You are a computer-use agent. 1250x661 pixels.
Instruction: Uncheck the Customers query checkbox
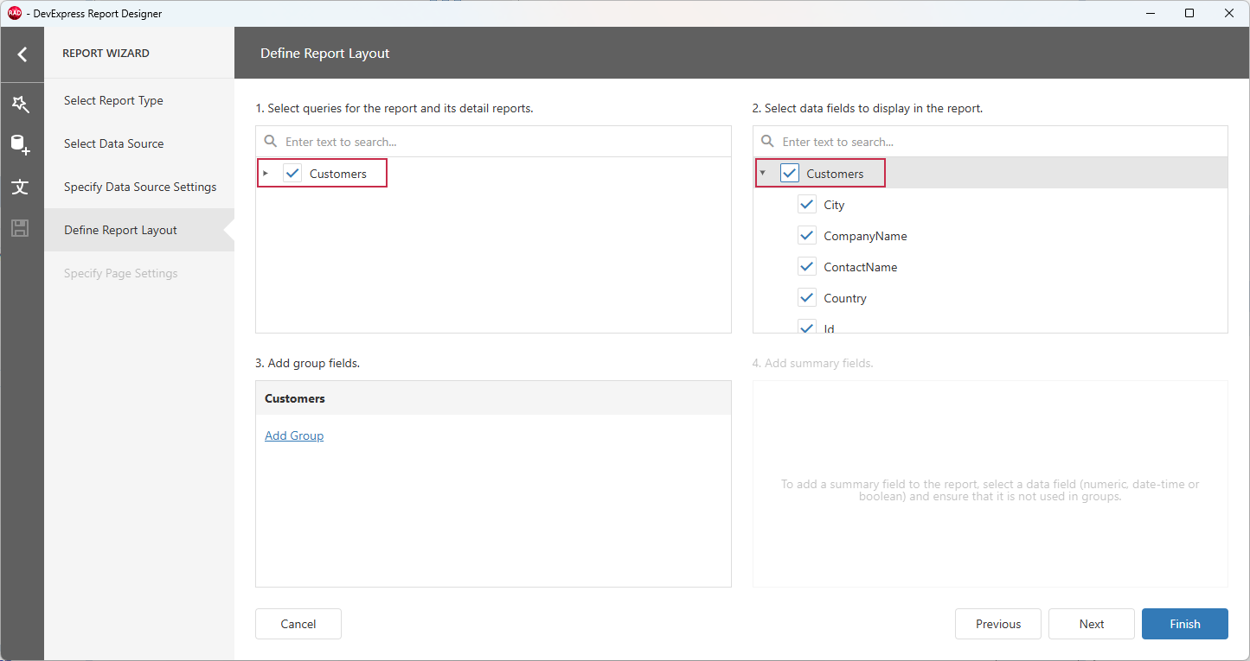pyautogui.click(x=292, y=173)
